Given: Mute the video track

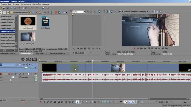Looking at the screenshot, I should pos(32,64).
